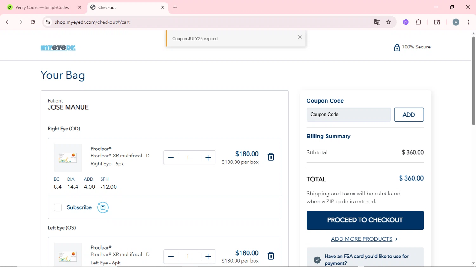Click the ADD value 4.00
Viewport: 476px width, 267px height.
89,187
